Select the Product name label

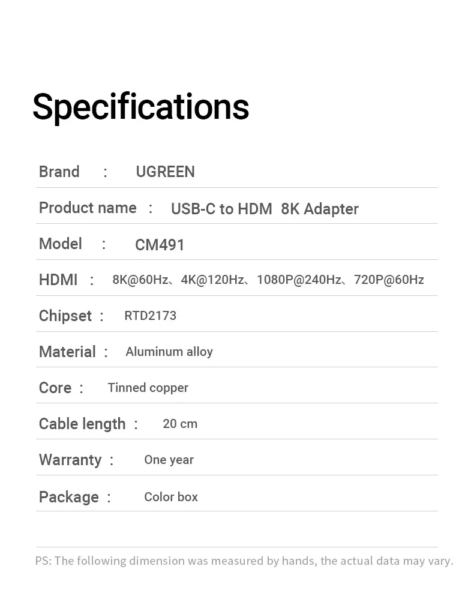[88, 208]
